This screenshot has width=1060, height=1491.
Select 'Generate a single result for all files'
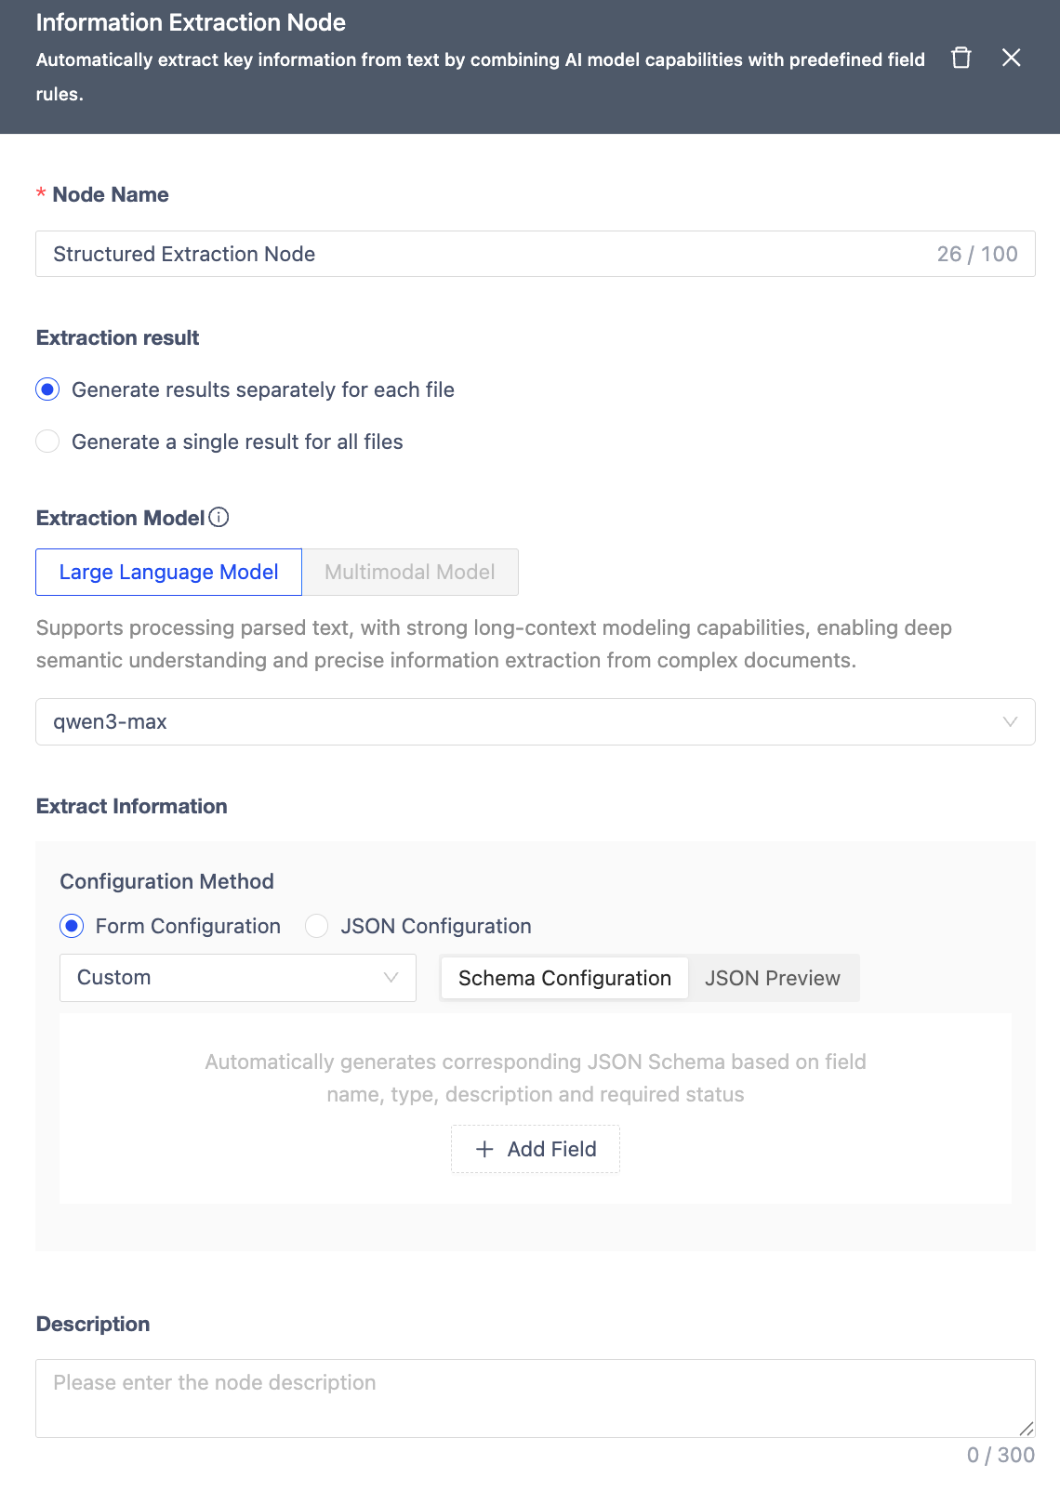[x=47, y=442]
